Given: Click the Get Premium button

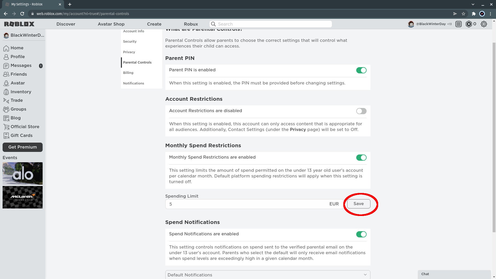Looking at the screenshot, I should [22, 147].
